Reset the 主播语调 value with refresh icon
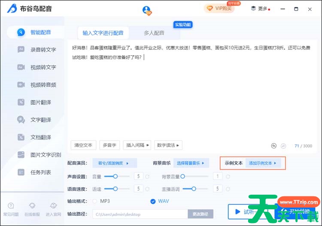322x226 pixels. [x=228, y=189]
